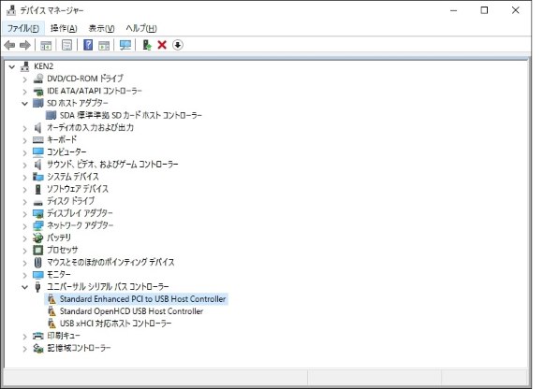
Task: Click the Forward arrow toolbar icon
Action: click(x=25, y=45)
